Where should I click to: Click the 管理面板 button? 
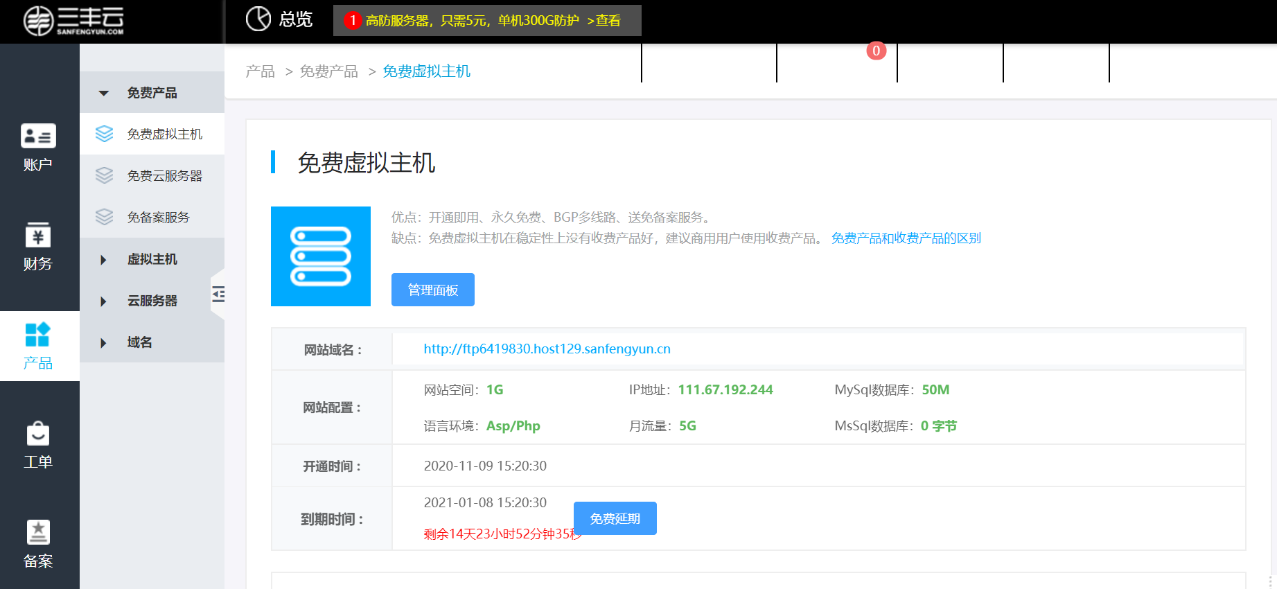(433, 290)
